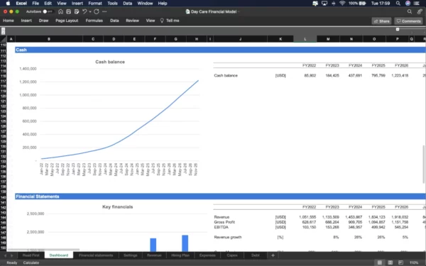Switch to the Financial statements sheet tab
Screen dimensions: 426x266
(96, 255)
